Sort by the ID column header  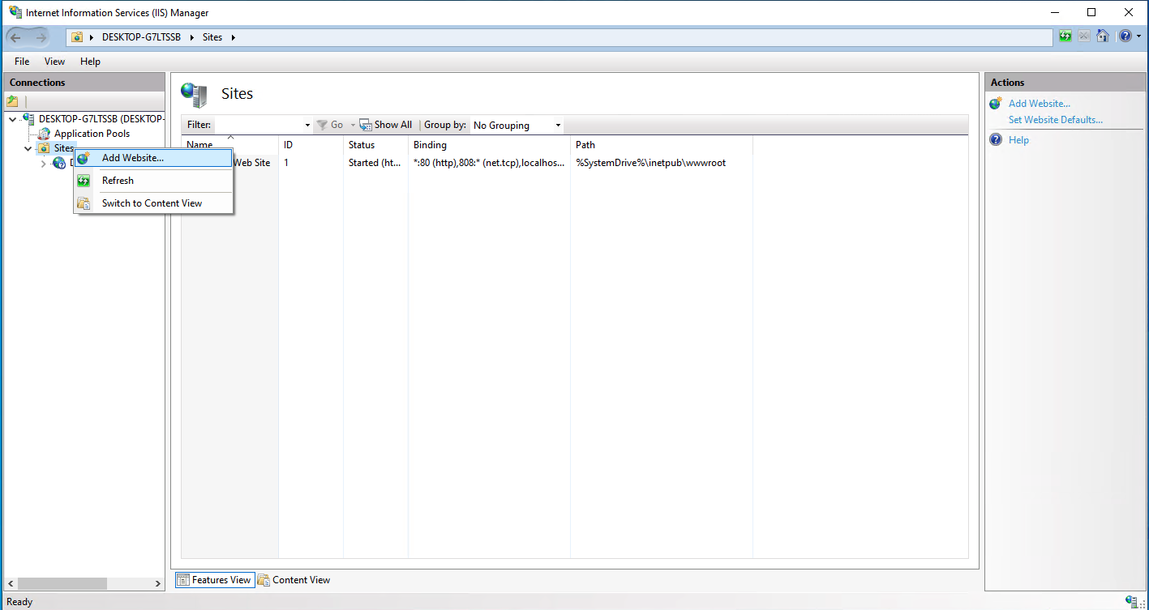tap(311, 145)
